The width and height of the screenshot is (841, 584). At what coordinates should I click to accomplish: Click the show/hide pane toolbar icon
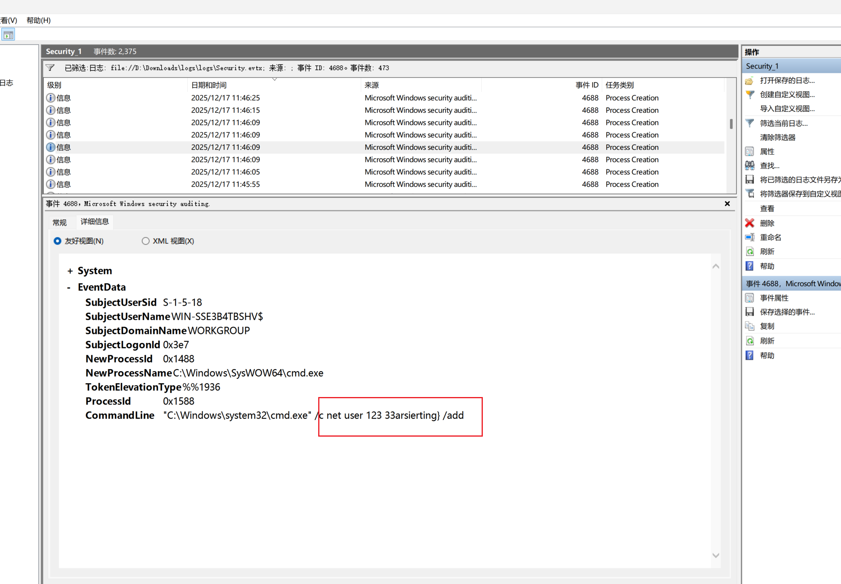[8, 35]
